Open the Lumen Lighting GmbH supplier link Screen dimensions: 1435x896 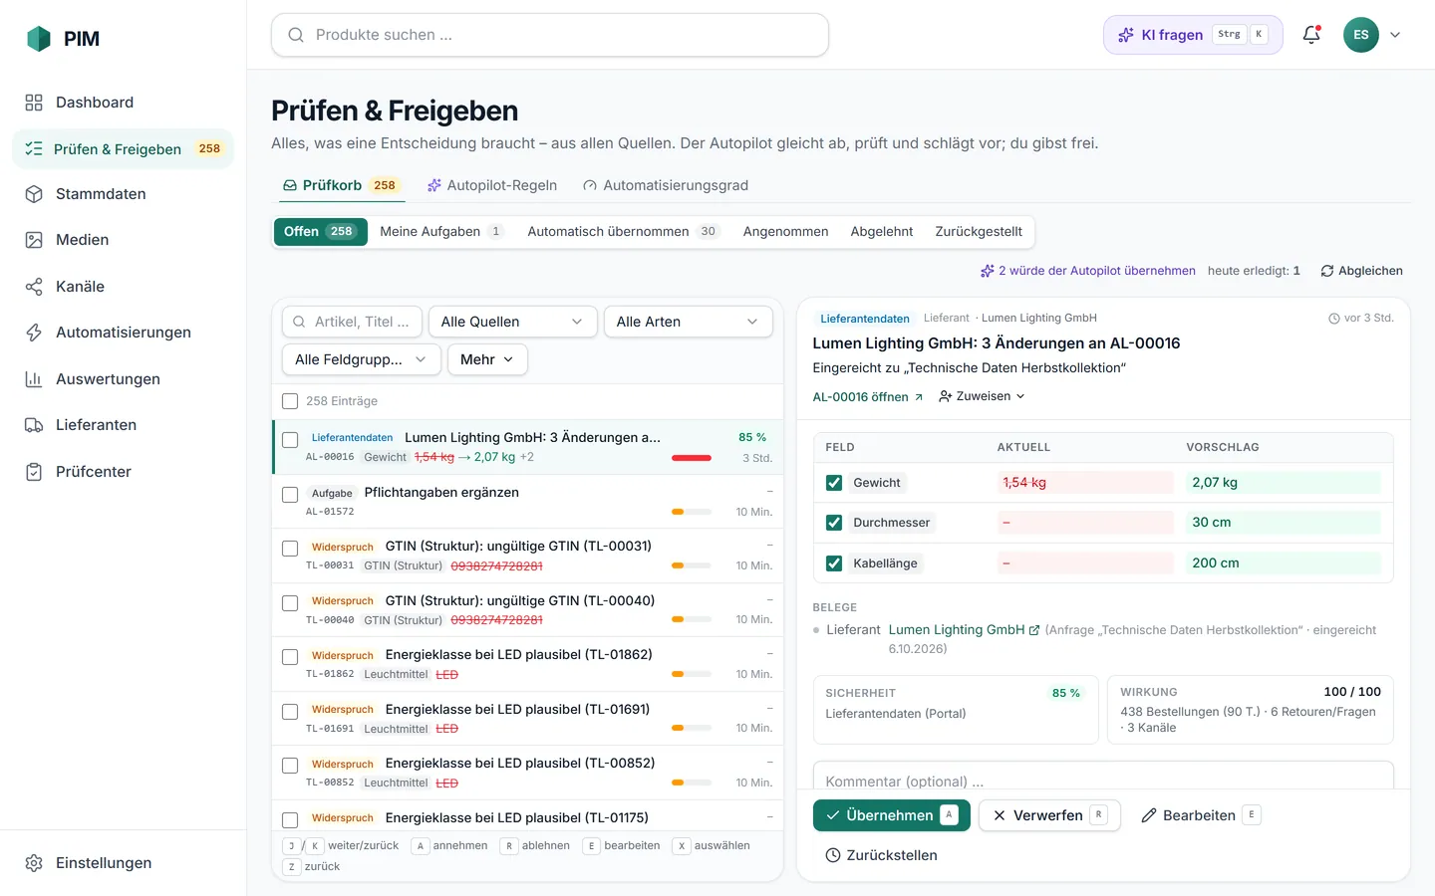(964, 630)
